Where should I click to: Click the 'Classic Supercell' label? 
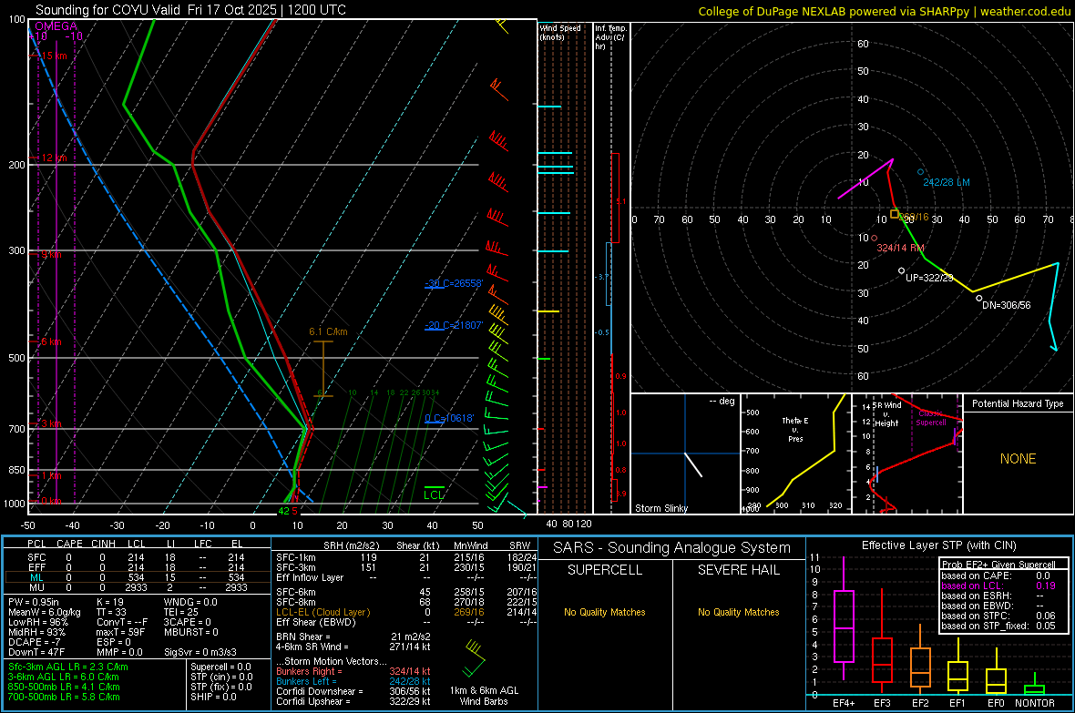(931, 418)
